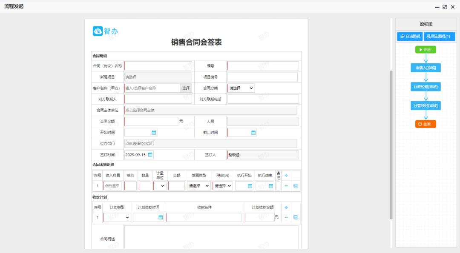Viewport: 460px width, 253px height.
Task: Open the 执行开始 date picker in the detail row
Action: click(x=250, y=185)
